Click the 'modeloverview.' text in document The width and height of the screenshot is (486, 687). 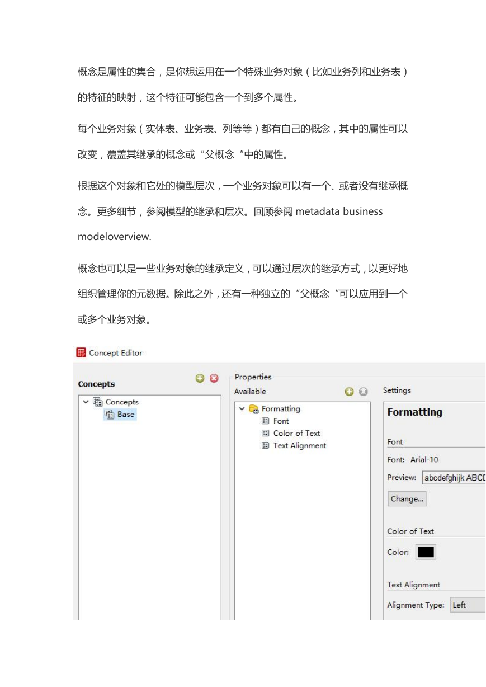tap(114, 236)
